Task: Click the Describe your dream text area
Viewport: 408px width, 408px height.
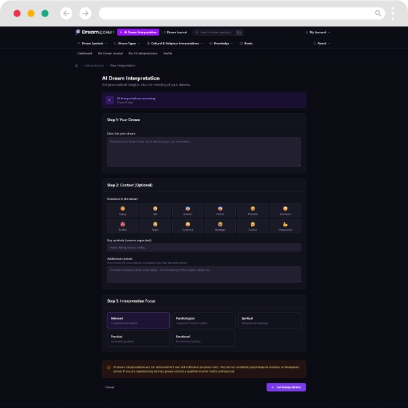Action: tap(203, 152)
